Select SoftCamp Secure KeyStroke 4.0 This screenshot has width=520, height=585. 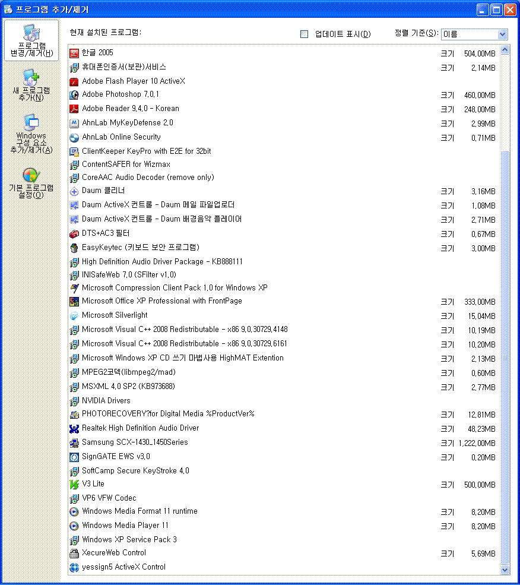pos(284,471)
